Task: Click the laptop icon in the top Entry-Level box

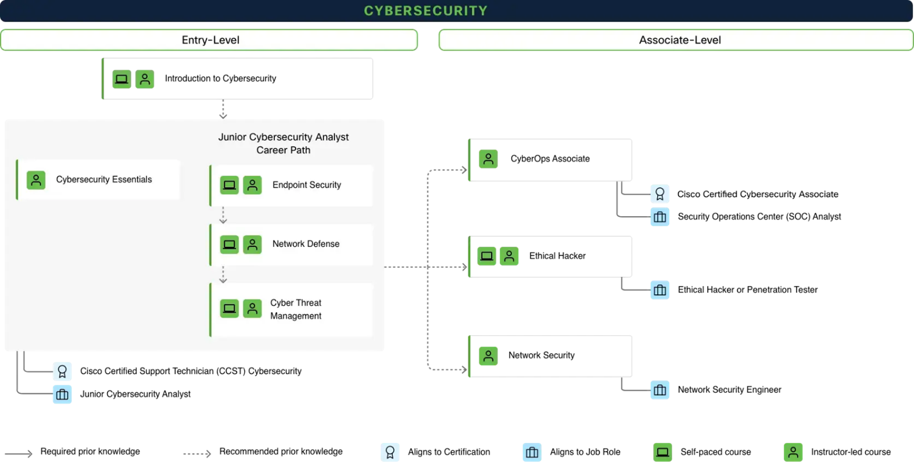Action: (122, 79)
